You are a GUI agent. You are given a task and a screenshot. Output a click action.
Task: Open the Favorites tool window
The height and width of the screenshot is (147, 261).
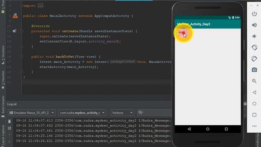pyautogui.click(x=3, y=80)
